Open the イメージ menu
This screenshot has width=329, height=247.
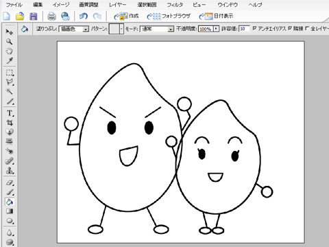(x=61, y=5)
